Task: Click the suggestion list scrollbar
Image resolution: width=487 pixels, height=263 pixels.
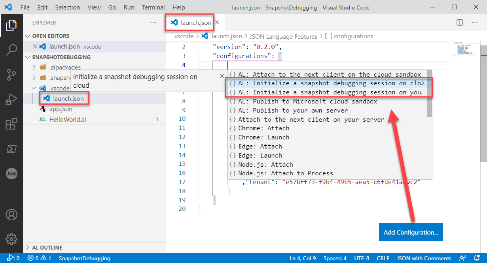Action: (429, 94)
